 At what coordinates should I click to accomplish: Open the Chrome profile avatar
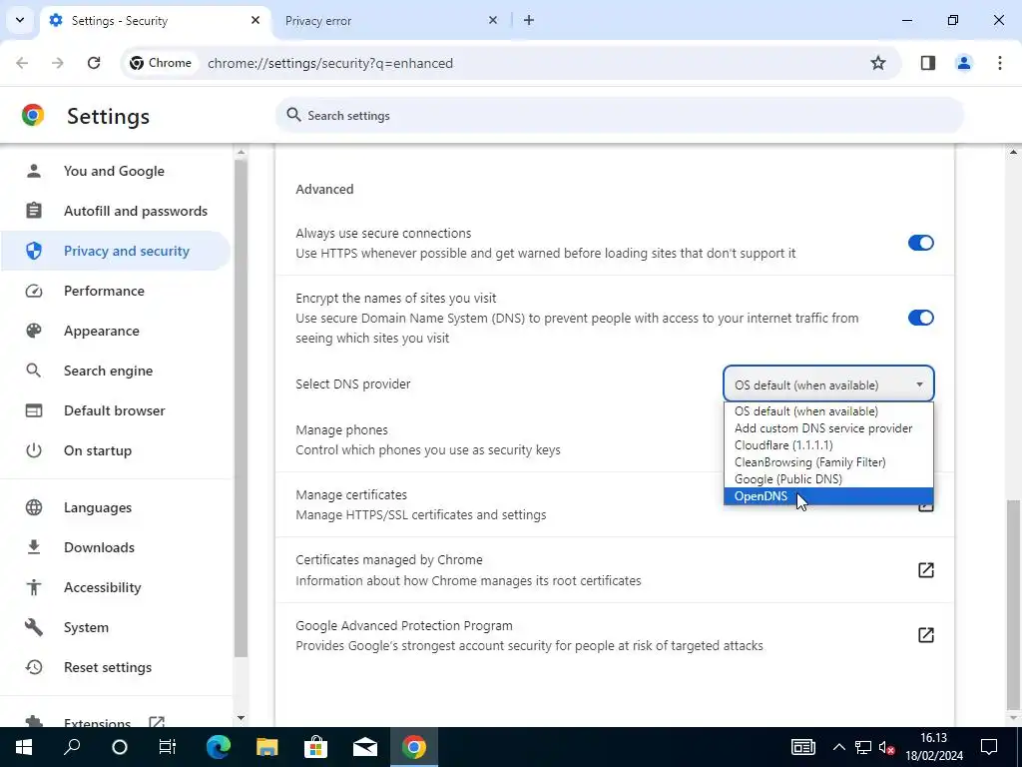pos(964,63)
